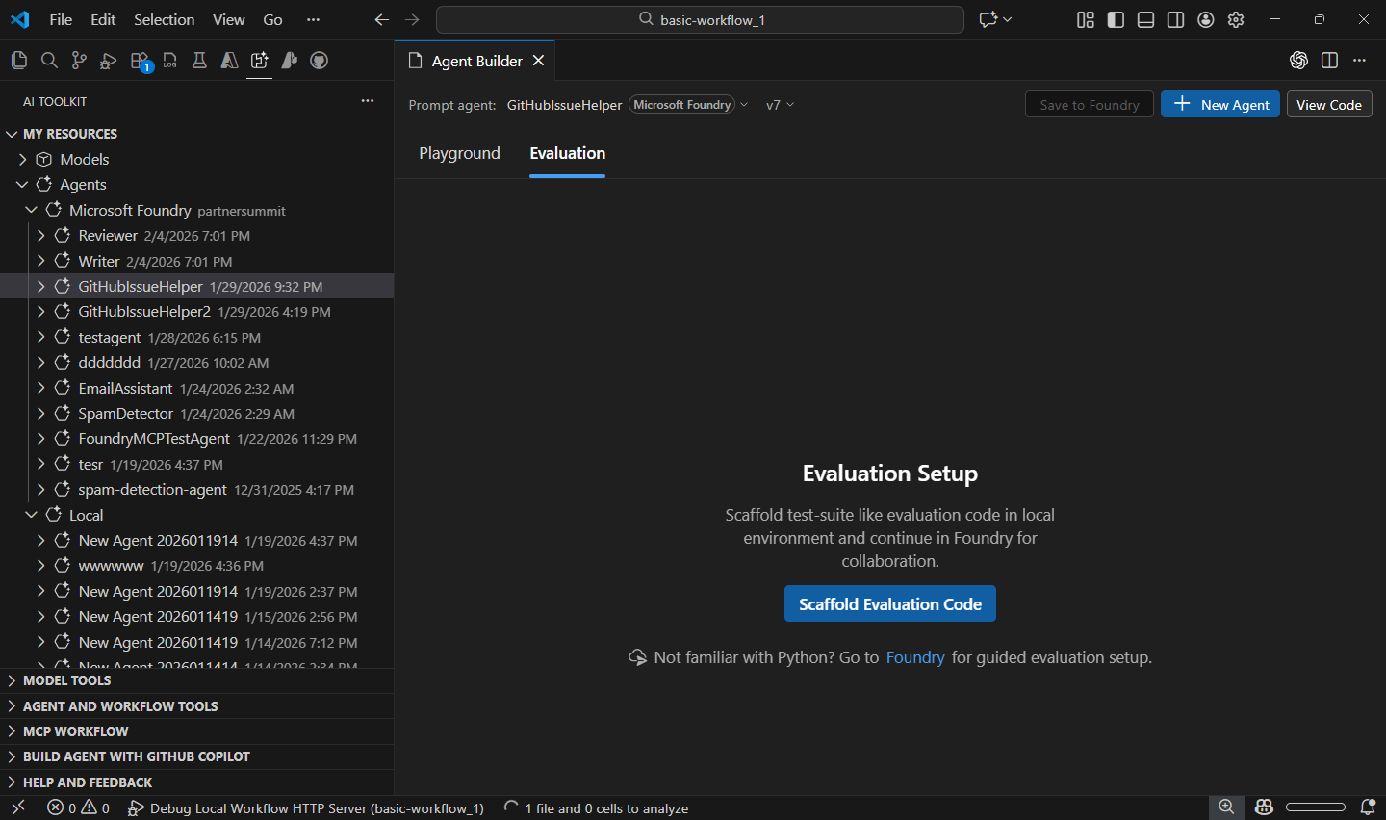The image size is (1386, 820).
Task: Select the Azure view in the activity bar
Action: click(228, 60)
